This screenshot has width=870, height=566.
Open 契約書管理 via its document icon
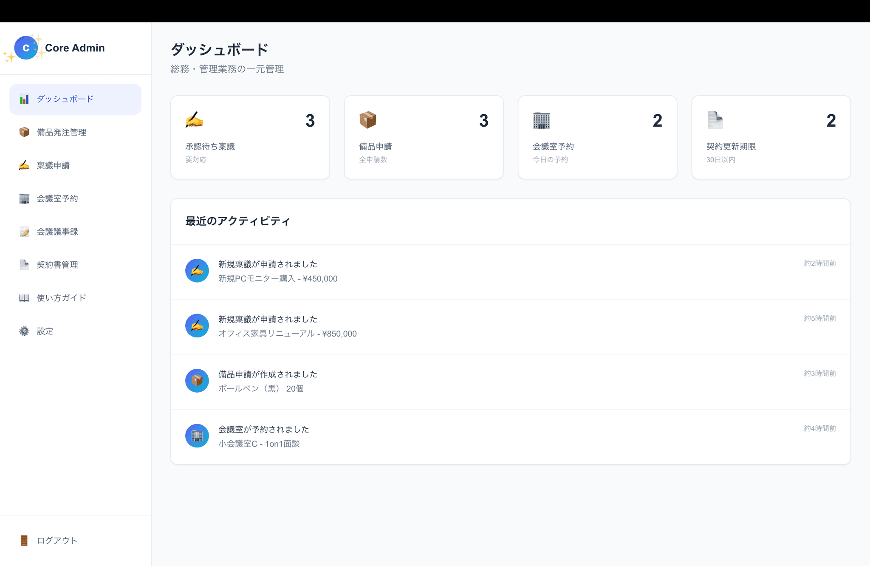pyautogui.click(x=24, y=265)
